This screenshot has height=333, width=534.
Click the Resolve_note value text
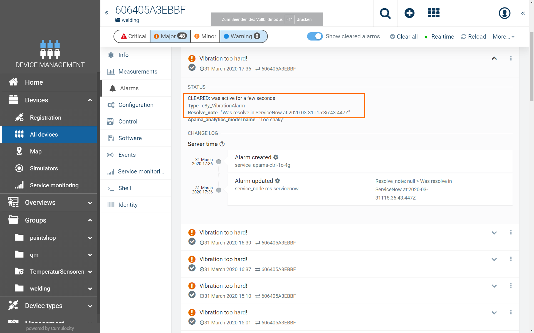click(285, 113)
